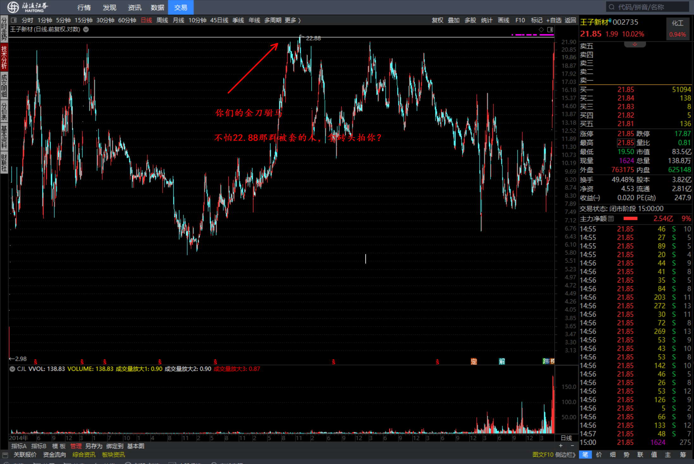
Task: Click the 复权 toolbar button
Action: [437, 20]
